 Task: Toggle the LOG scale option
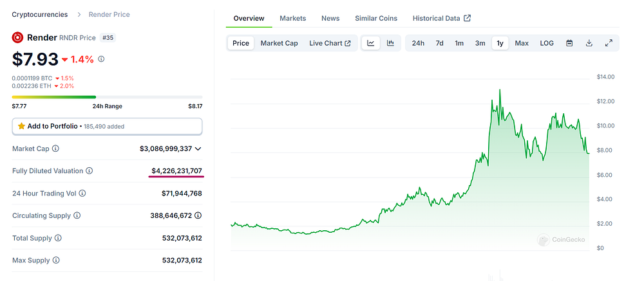[547, 43]
